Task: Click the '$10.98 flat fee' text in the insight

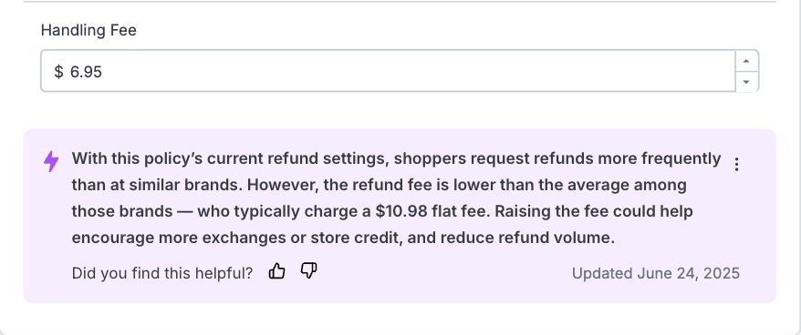Action: (x=428, y=211)
